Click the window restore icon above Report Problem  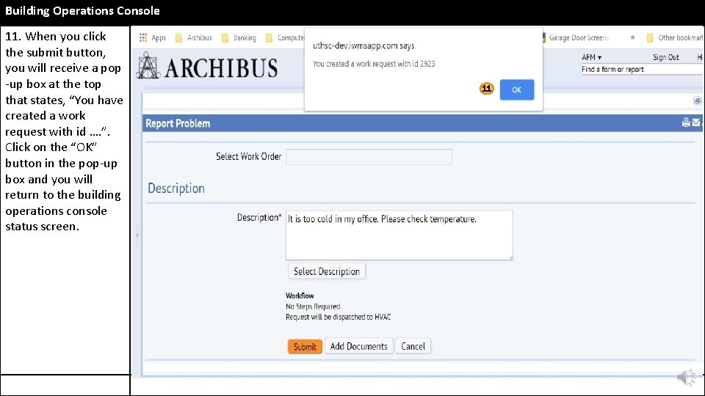698,101
